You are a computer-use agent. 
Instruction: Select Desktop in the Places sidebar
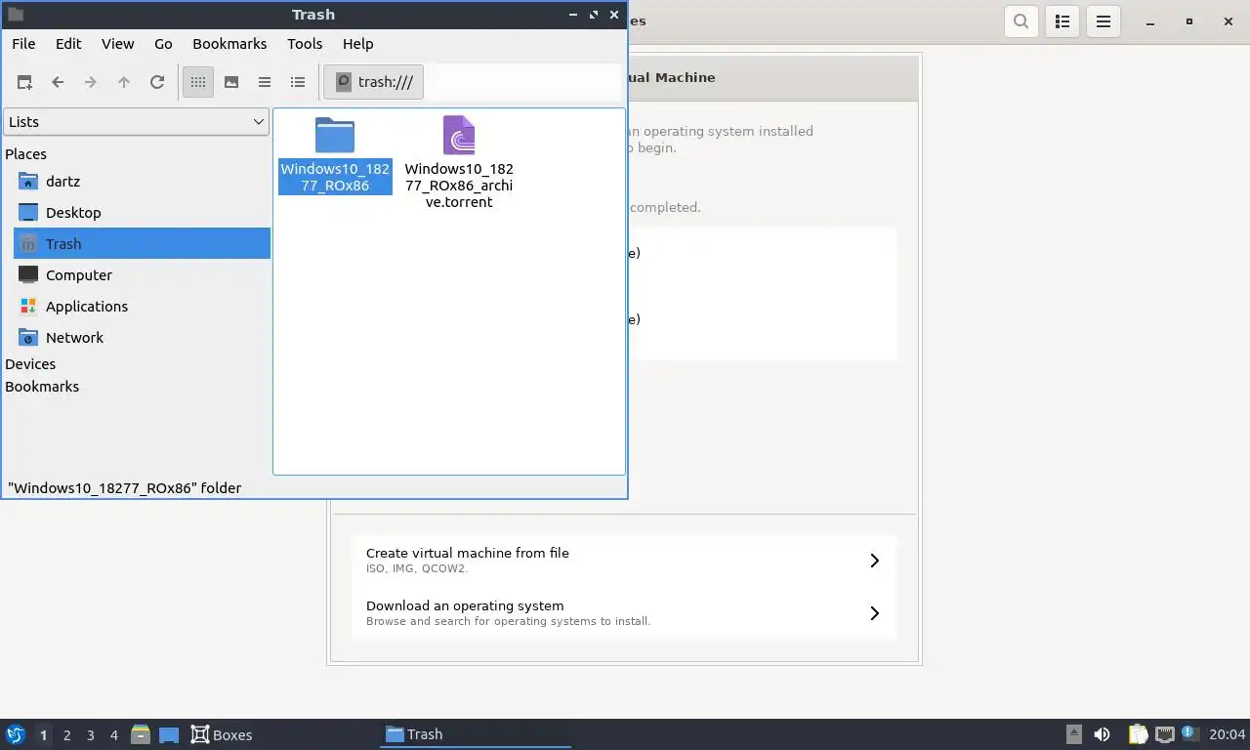pyautogui.click(x=142, y=213)
